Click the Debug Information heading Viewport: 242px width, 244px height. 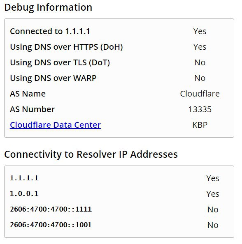(48, 7)
